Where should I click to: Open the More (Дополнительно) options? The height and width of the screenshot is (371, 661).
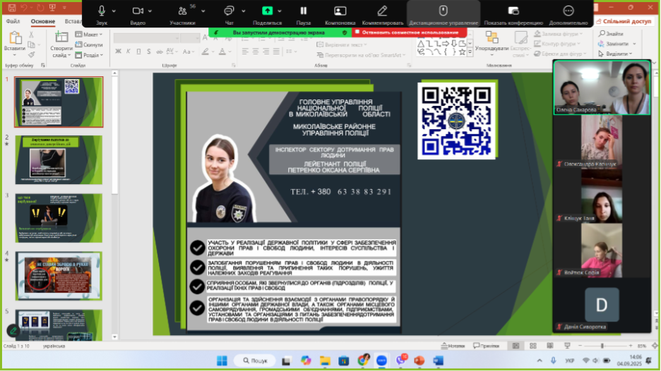[568, 11]
